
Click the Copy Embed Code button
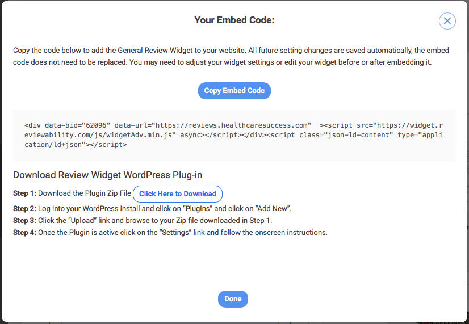coord(234,91)
